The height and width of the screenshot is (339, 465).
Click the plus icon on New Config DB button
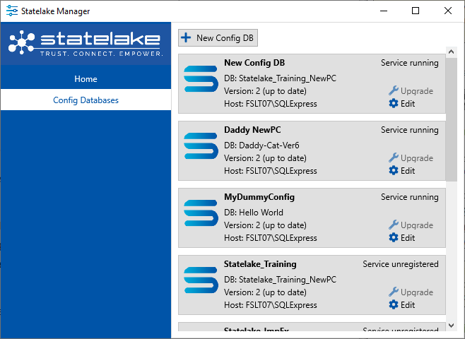click(186, 37)
